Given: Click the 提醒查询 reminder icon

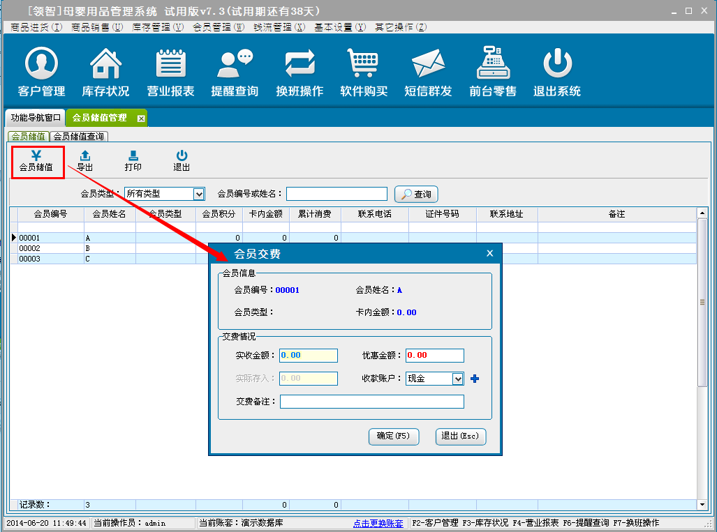Looking at the screenshot, I should [235, 65].
